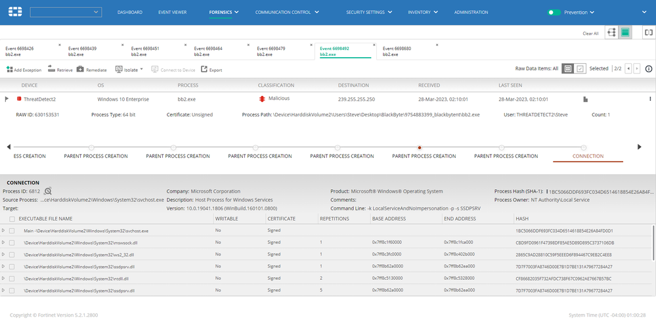Click the Remediate medkit icon

click(x=80, y=69)
